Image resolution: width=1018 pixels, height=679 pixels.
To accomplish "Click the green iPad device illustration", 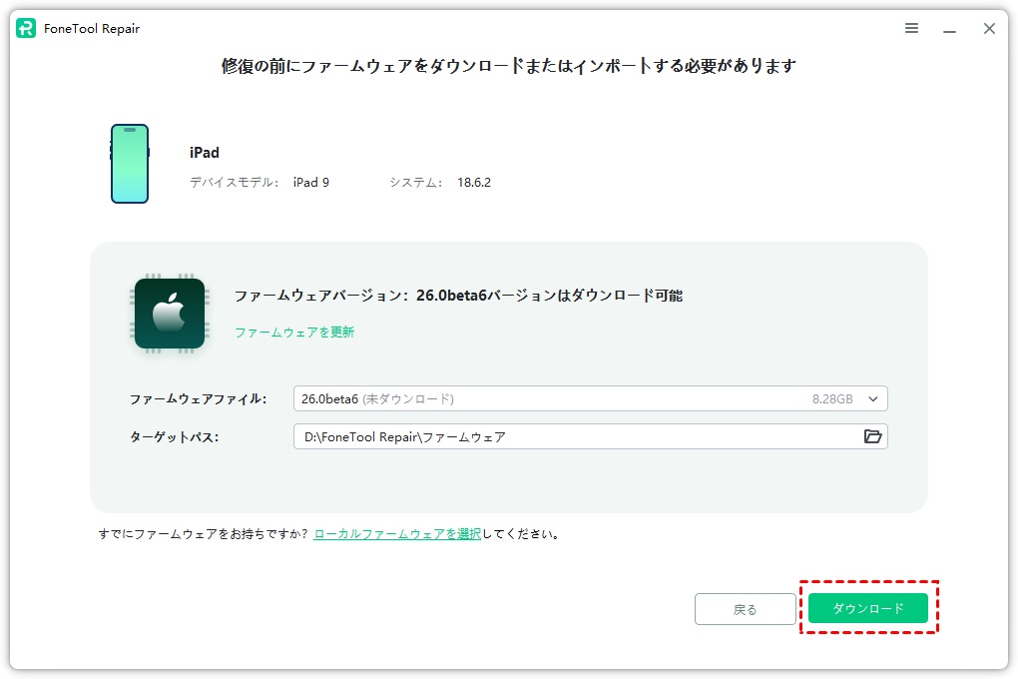I will pos(130,163).
